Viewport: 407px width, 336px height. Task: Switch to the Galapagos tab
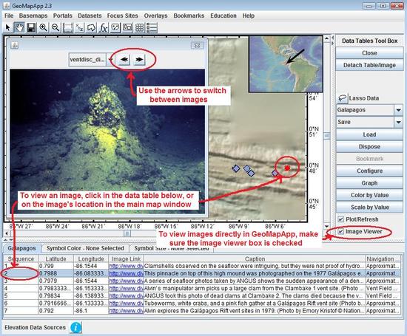[21, 248]
